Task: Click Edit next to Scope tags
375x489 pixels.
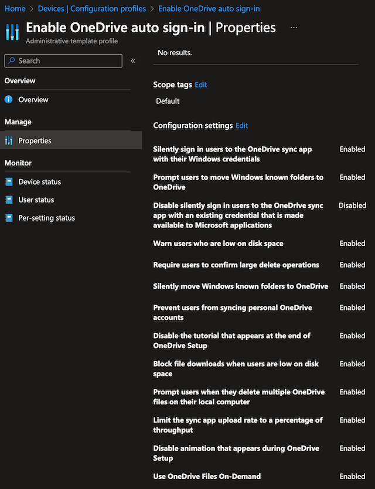Action: pyautogui.click(x=201, y=85)
